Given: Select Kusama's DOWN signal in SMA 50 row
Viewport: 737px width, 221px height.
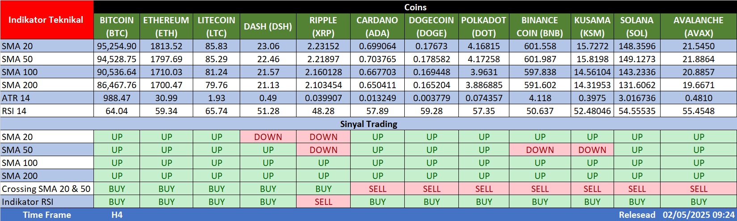Looking at the screenshot, I should click(592, 150).
